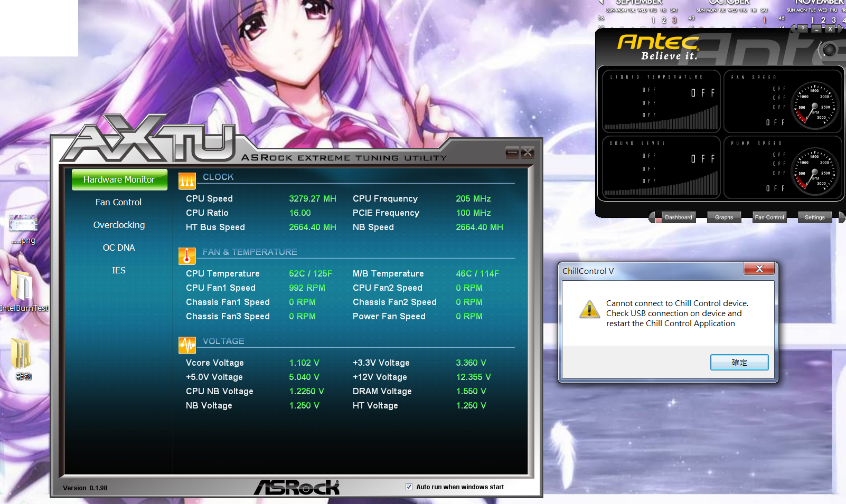Click the +3.3V Voltage value 3.360 V
This screenshot has height=504, width=846.
471,363
